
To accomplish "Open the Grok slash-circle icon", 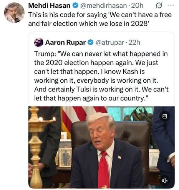I will tap(159, 6).
